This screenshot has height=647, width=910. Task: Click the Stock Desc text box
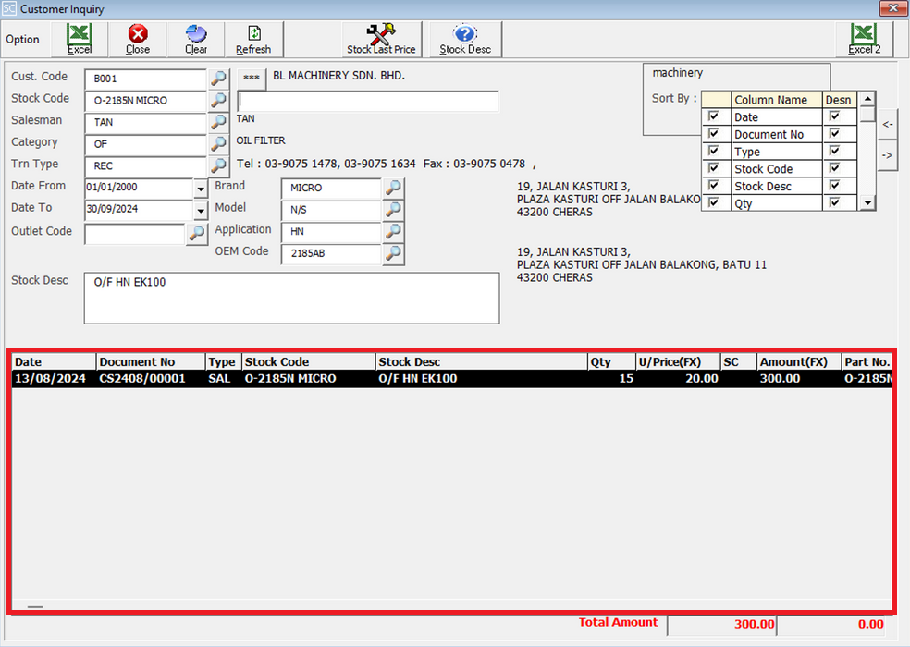point(291,299)
